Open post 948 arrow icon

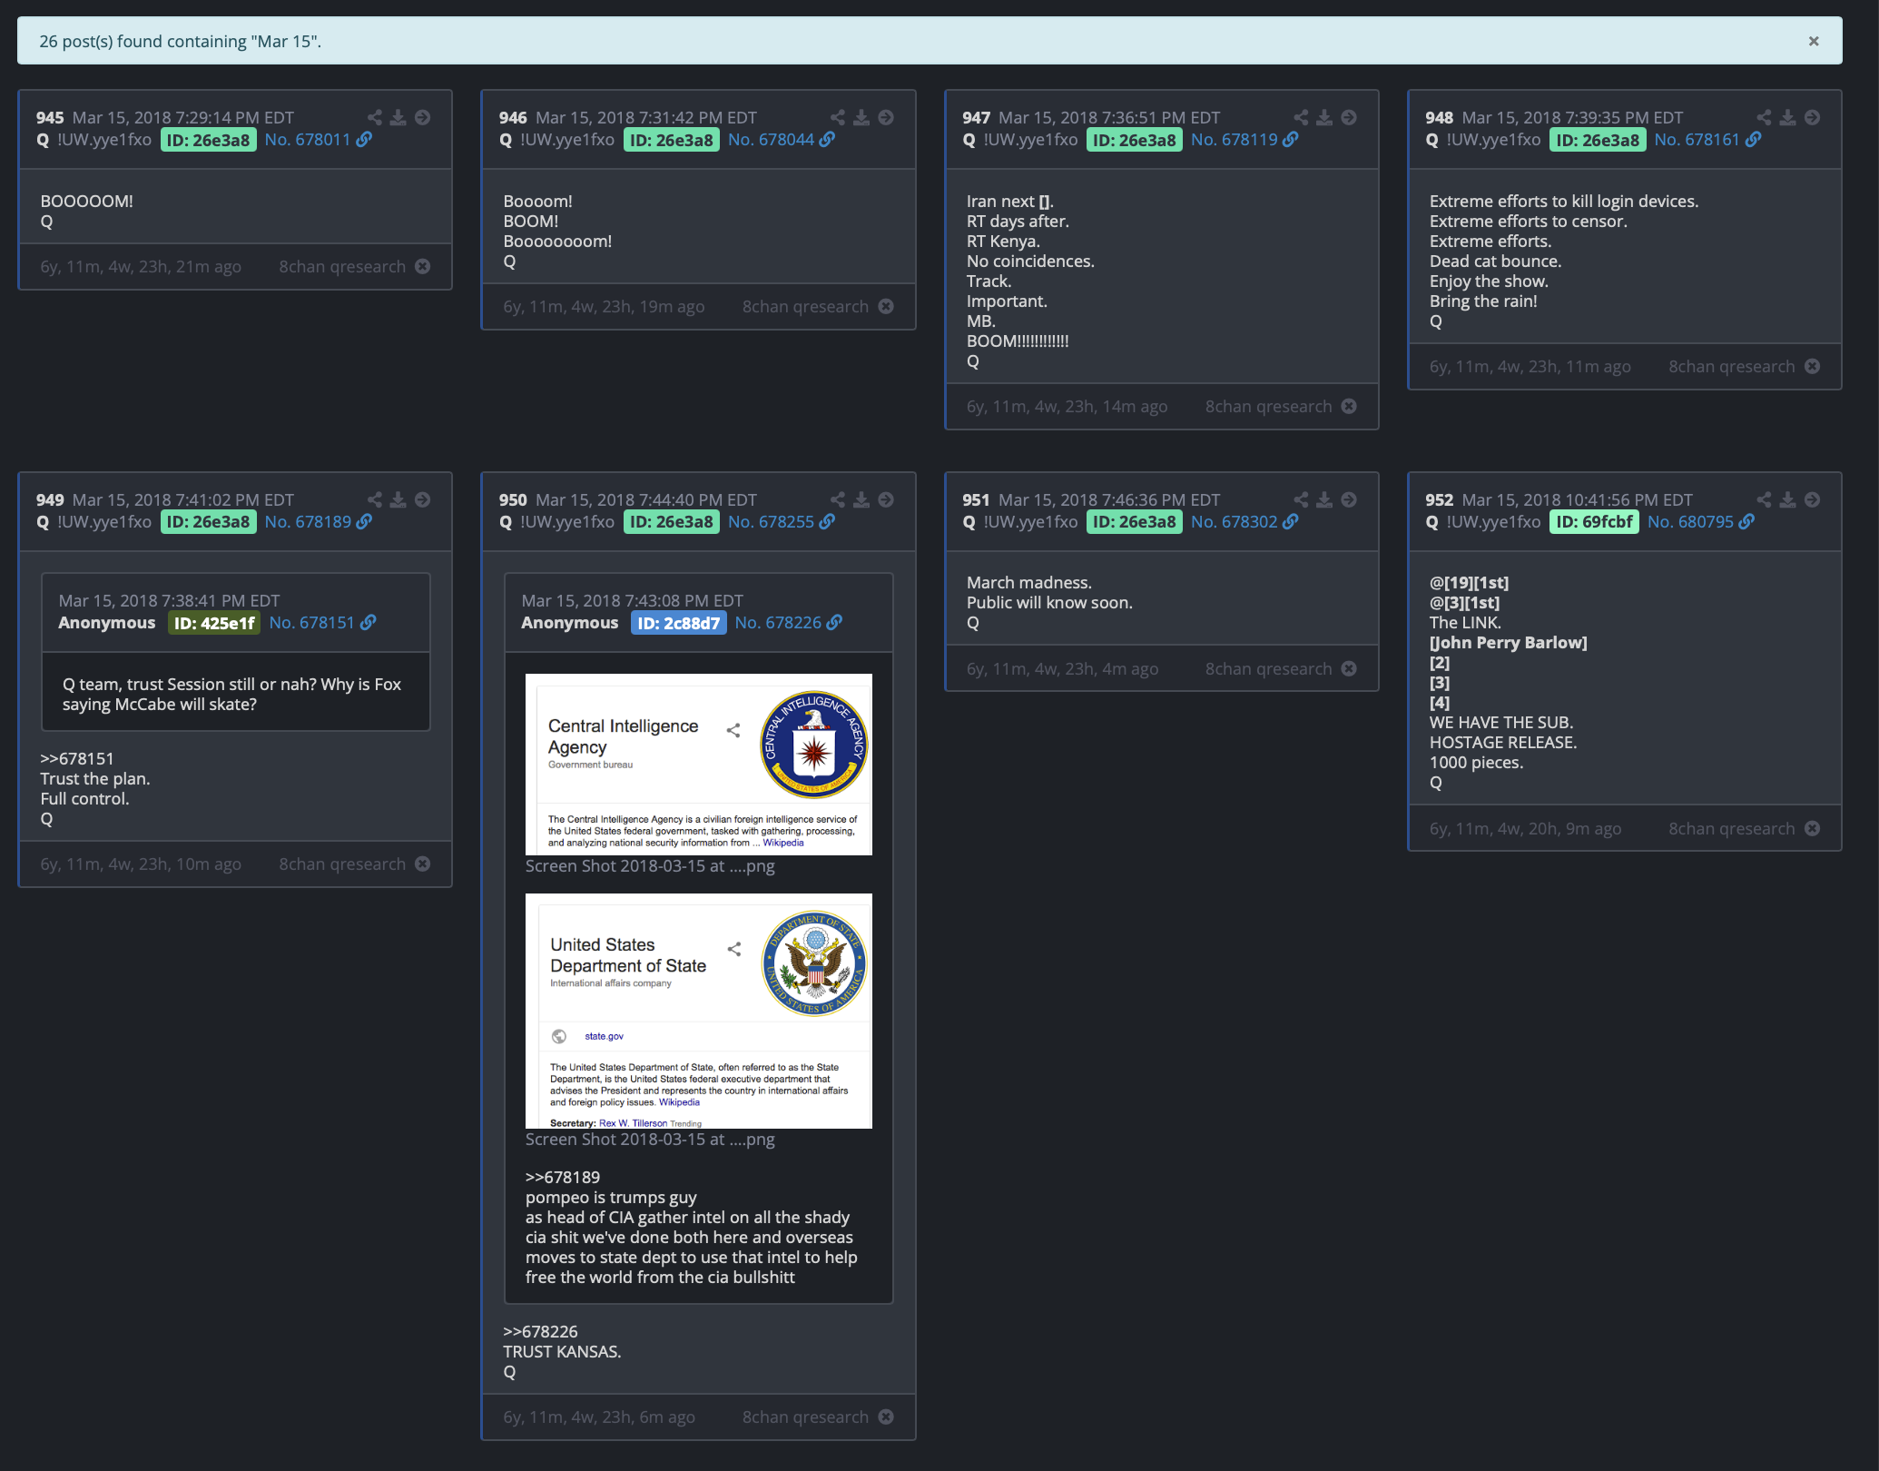pos(1812,117)
